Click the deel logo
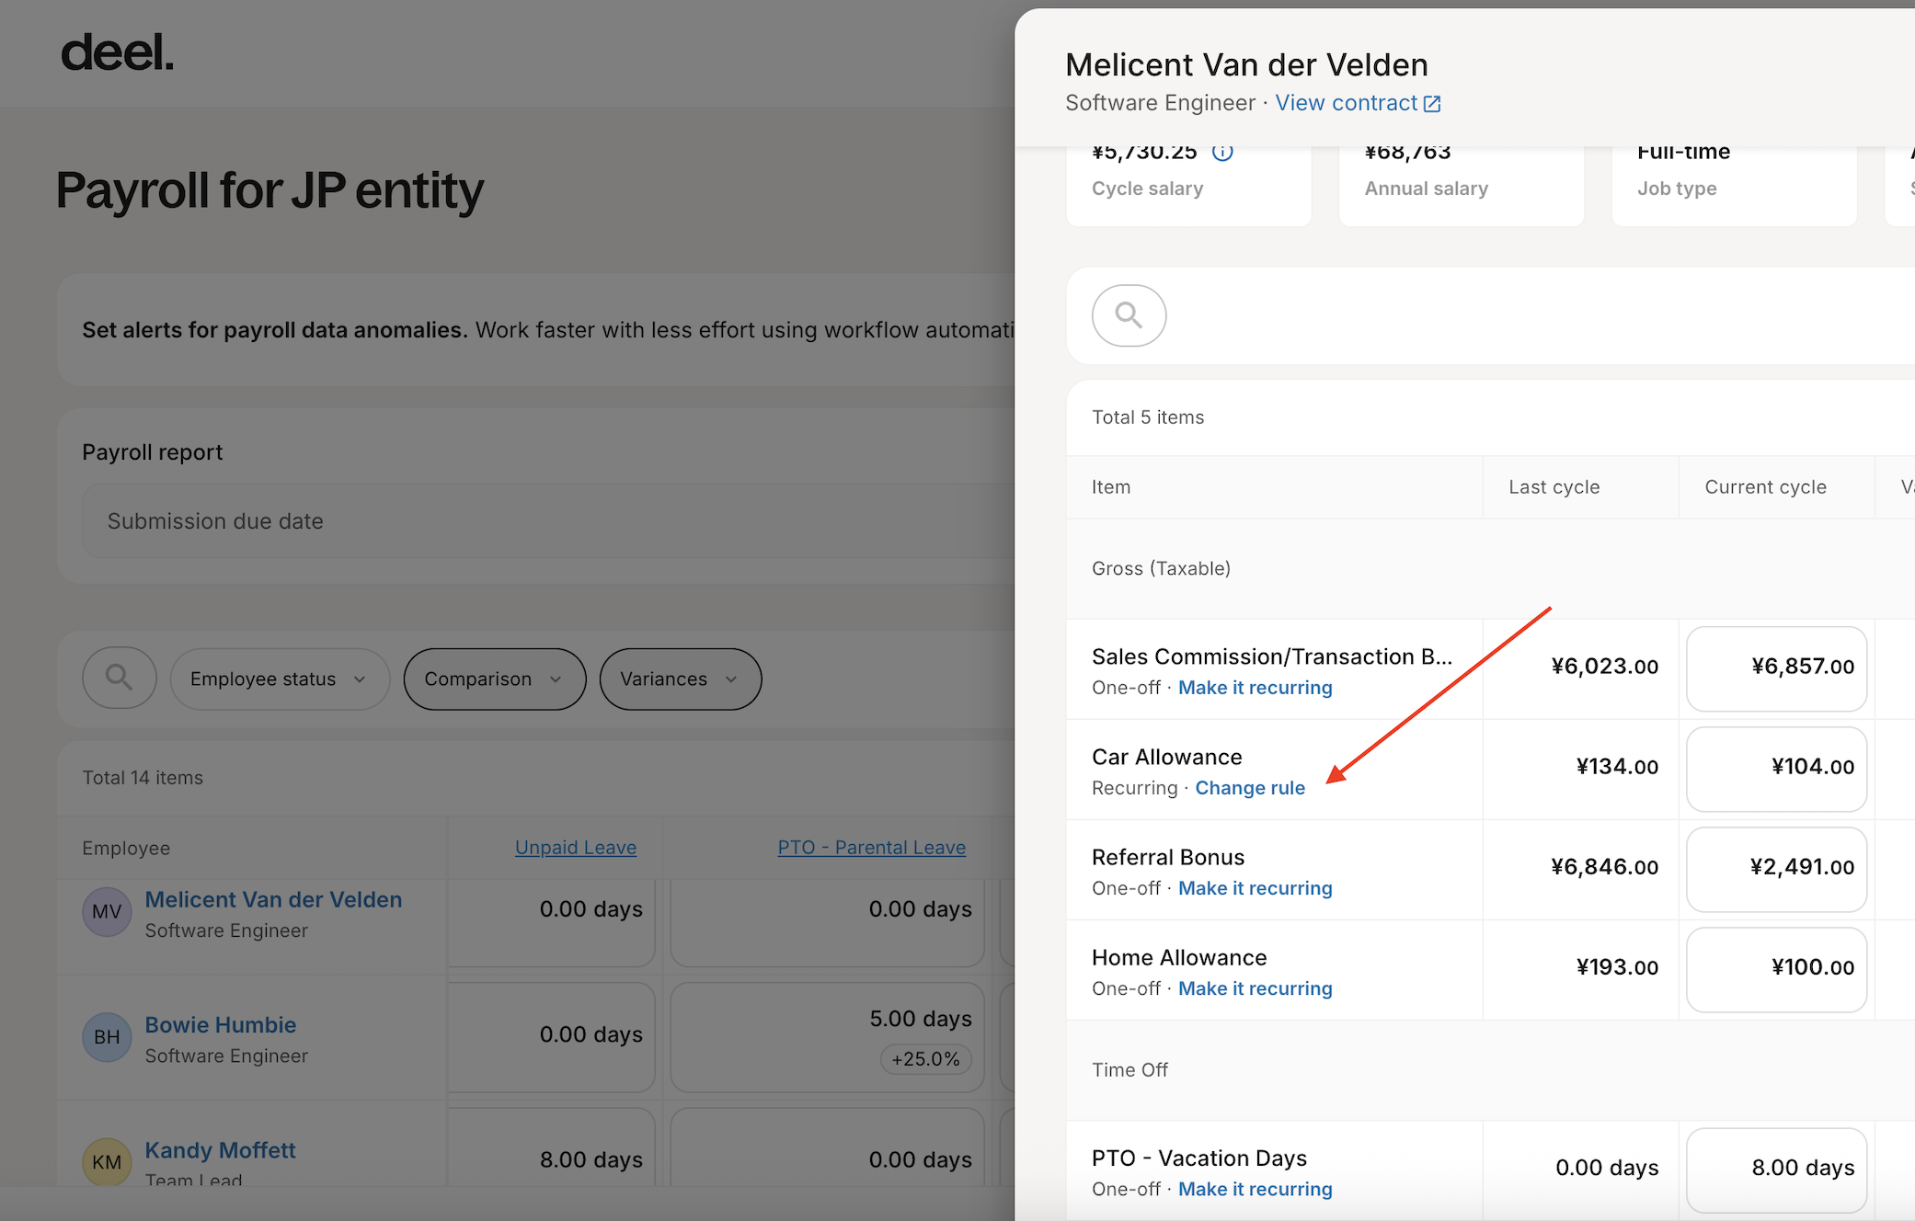 (117, 53)
